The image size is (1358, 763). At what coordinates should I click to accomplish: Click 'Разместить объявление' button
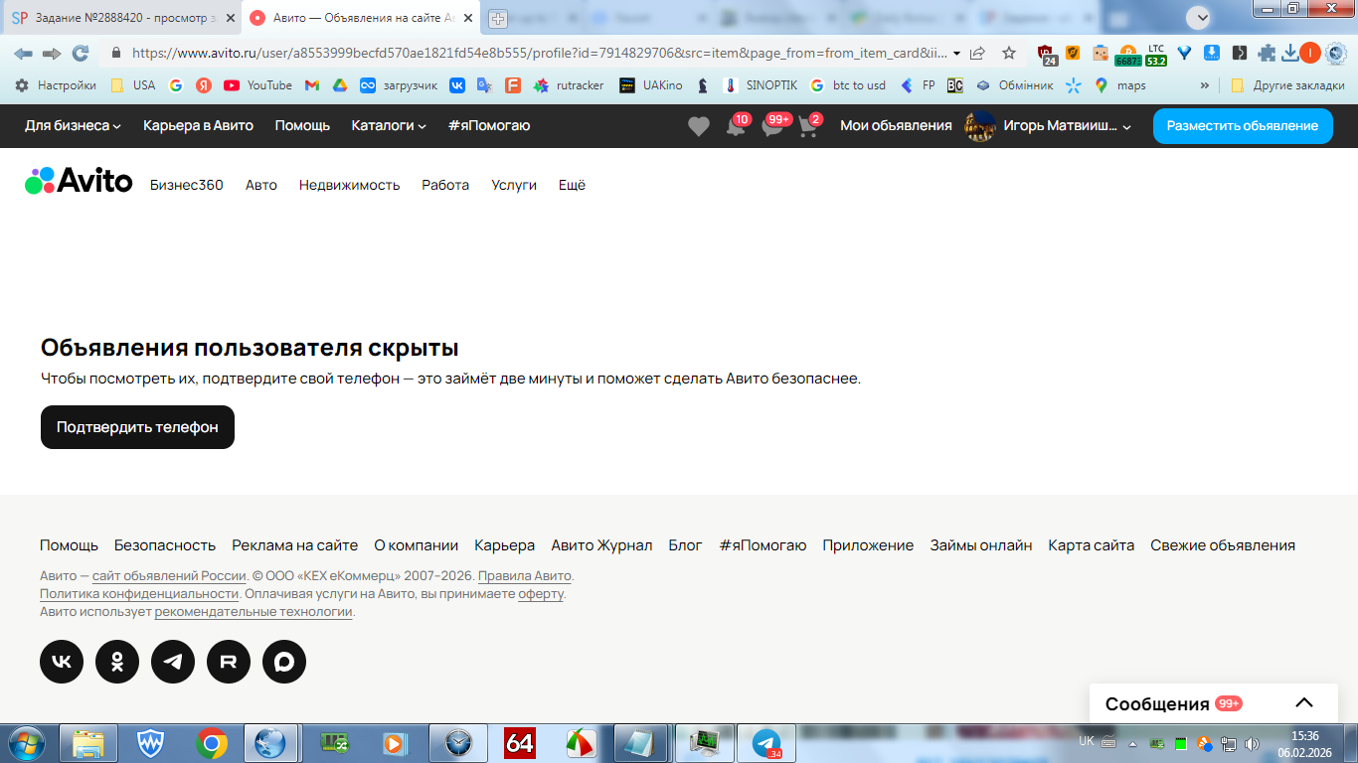[1243, 126]
